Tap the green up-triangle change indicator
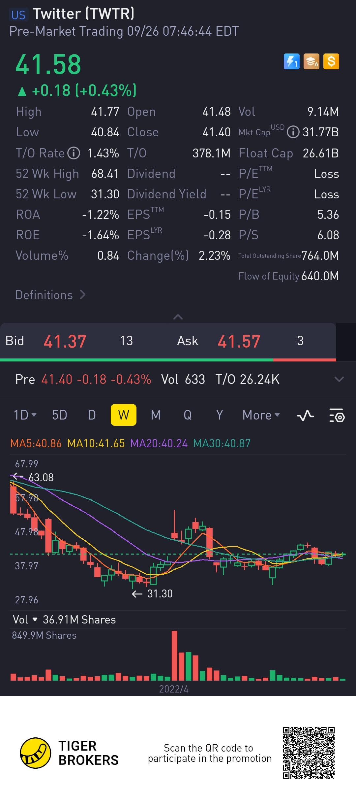This screenshot has width=356, height=810. coord(22,91)
